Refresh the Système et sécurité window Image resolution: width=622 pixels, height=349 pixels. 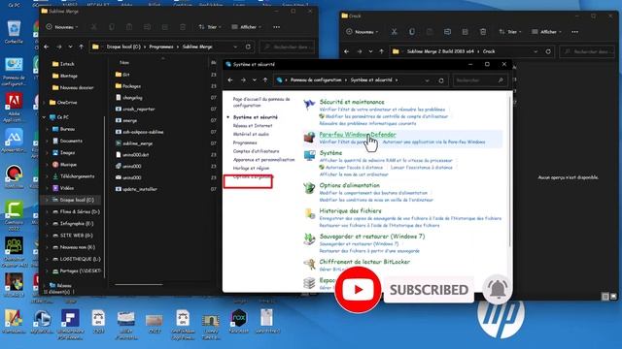point(441,80)
